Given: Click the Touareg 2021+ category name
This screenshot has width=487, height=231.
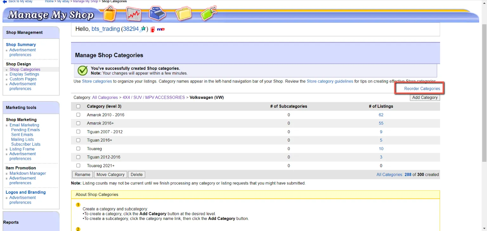Looking at the screenshot, I should 101,166.
